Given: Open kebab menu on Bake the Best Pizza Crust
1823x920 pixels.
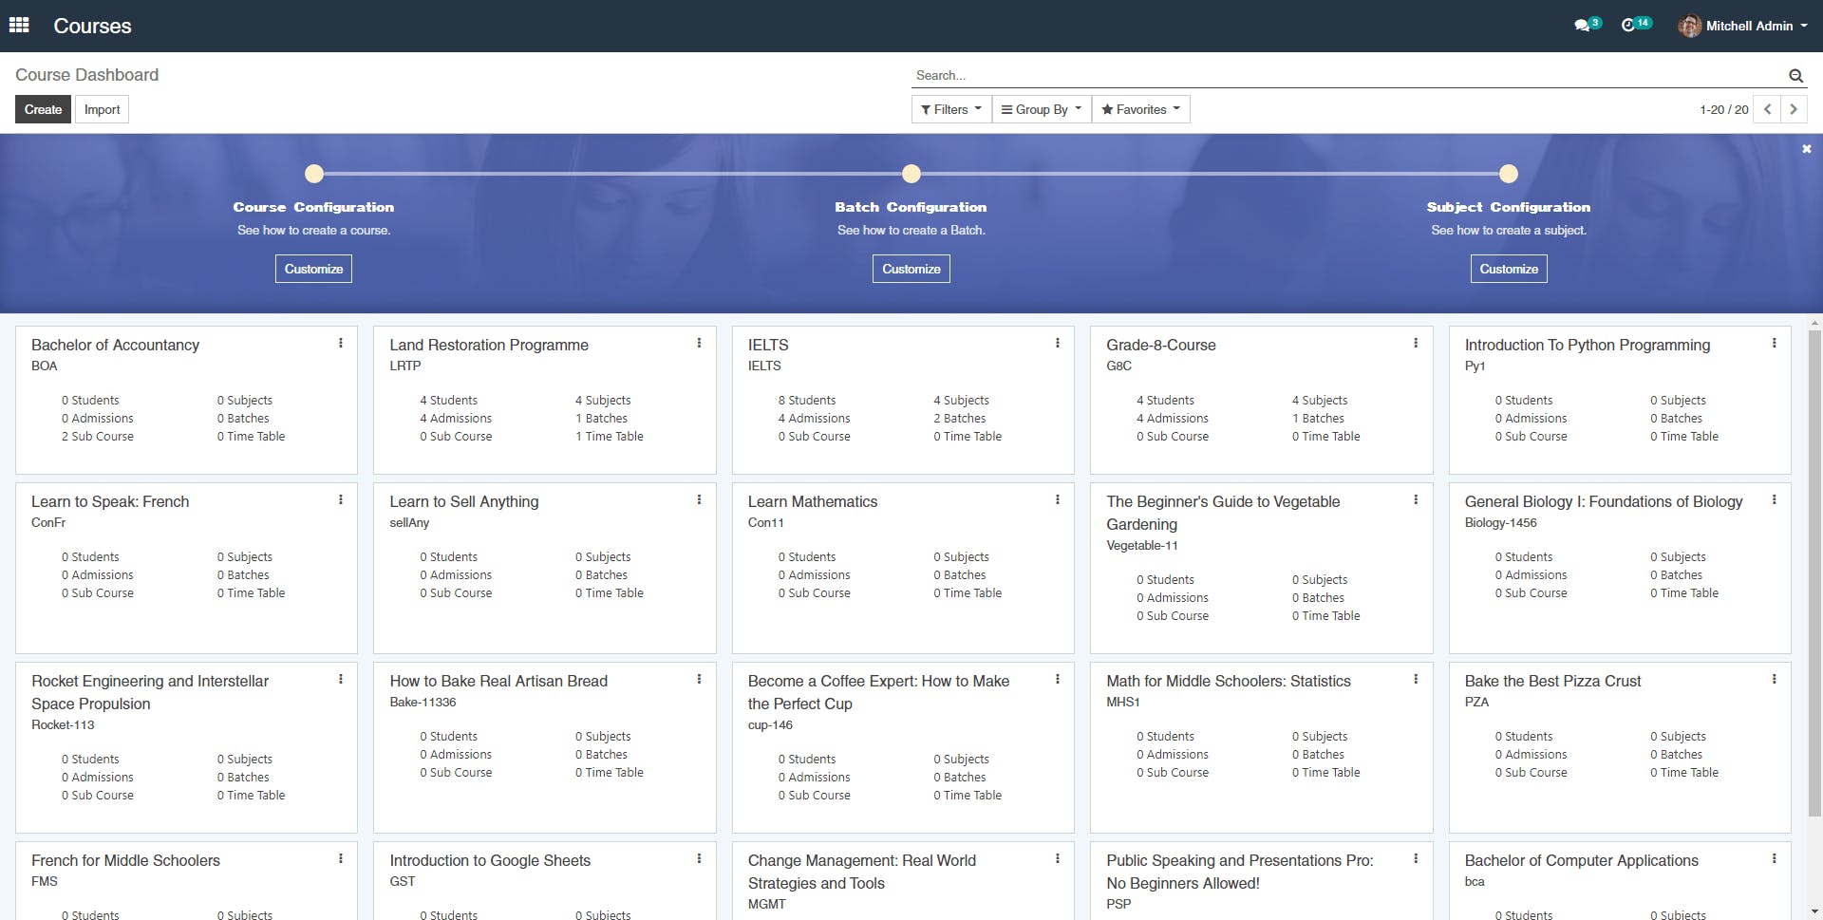Looking at the screenshot, I should click(1776, 680).
